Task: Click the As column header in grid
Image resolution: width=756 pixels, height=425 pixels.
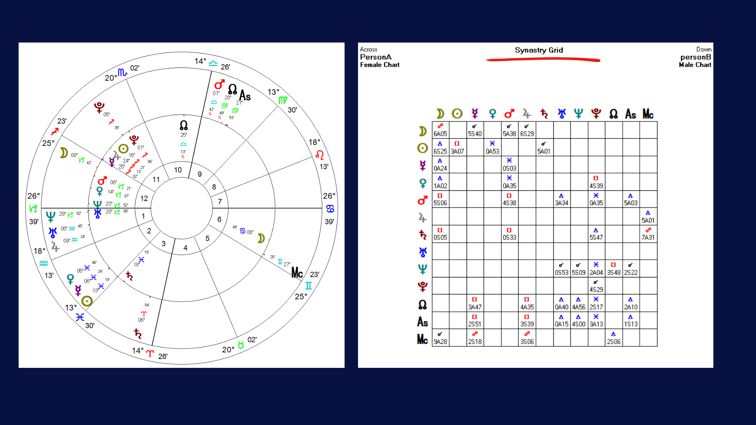Action: (x=630, y=114)
